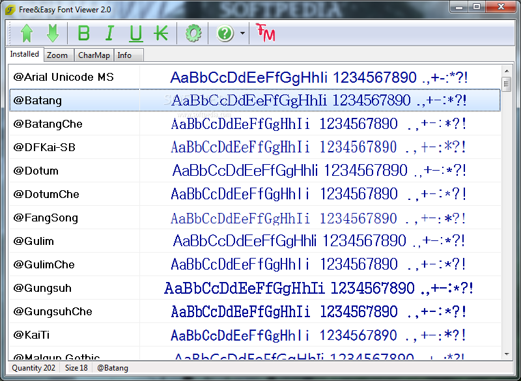Toggle Bold preview style
Screen dimensions: 521x381
tap(84, 33)
